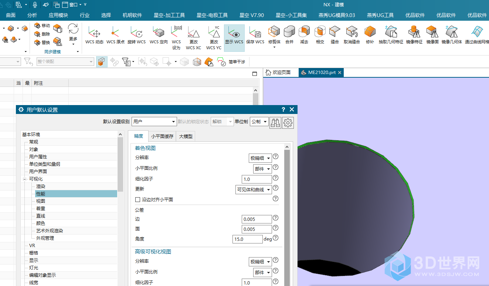Open the 应用模块 ribbon tab
Viewport: 489px width, 286px height.
coord(58,15)
